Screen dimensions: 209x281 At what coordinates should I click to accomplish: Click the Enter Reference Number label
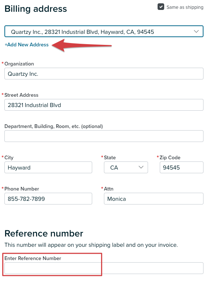[33, 258]
